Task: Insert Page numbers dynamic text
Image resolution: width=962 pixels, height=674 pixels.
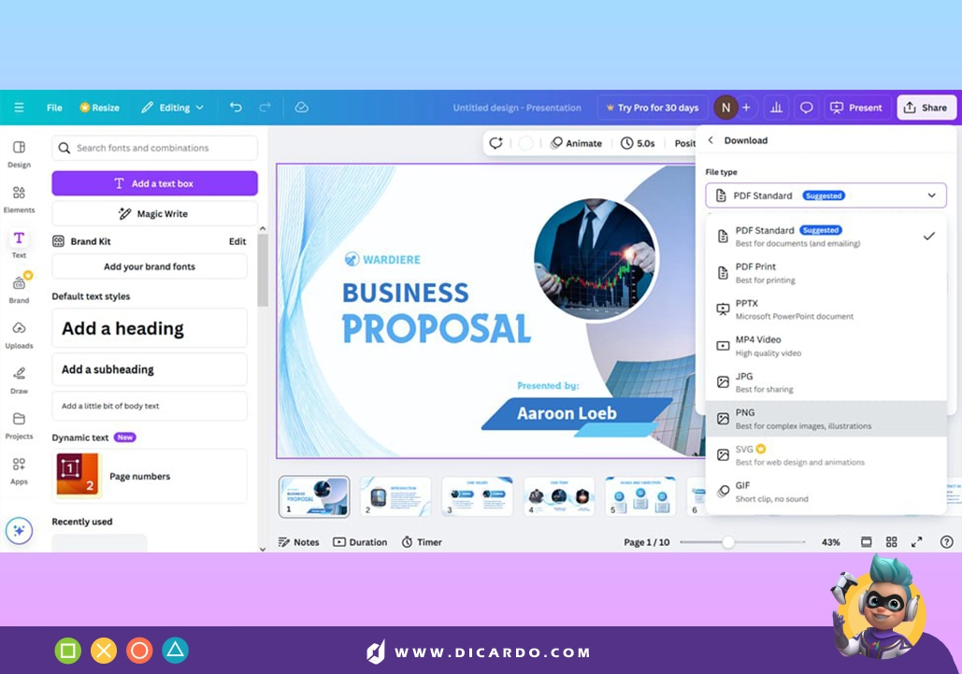Action: (x=150, y=476)
